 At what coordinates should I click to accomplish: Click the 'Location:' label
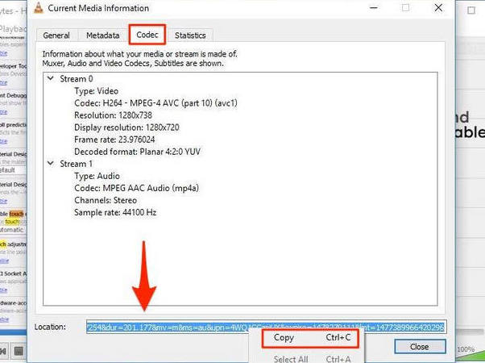[50, 327]
